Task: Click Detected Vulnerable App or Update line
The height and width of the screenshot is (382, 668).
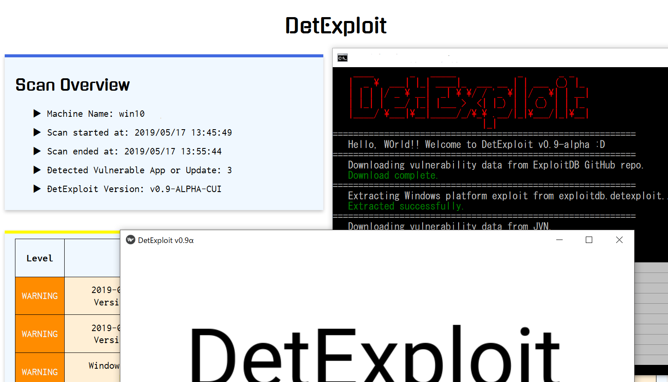Action: 139,170
